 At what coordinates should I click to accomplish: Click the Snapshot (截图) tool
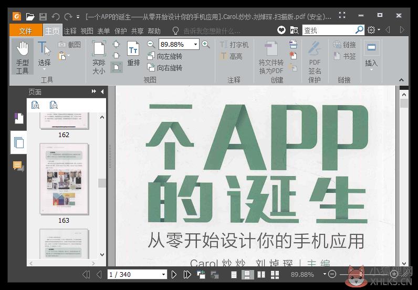[69, 45]
